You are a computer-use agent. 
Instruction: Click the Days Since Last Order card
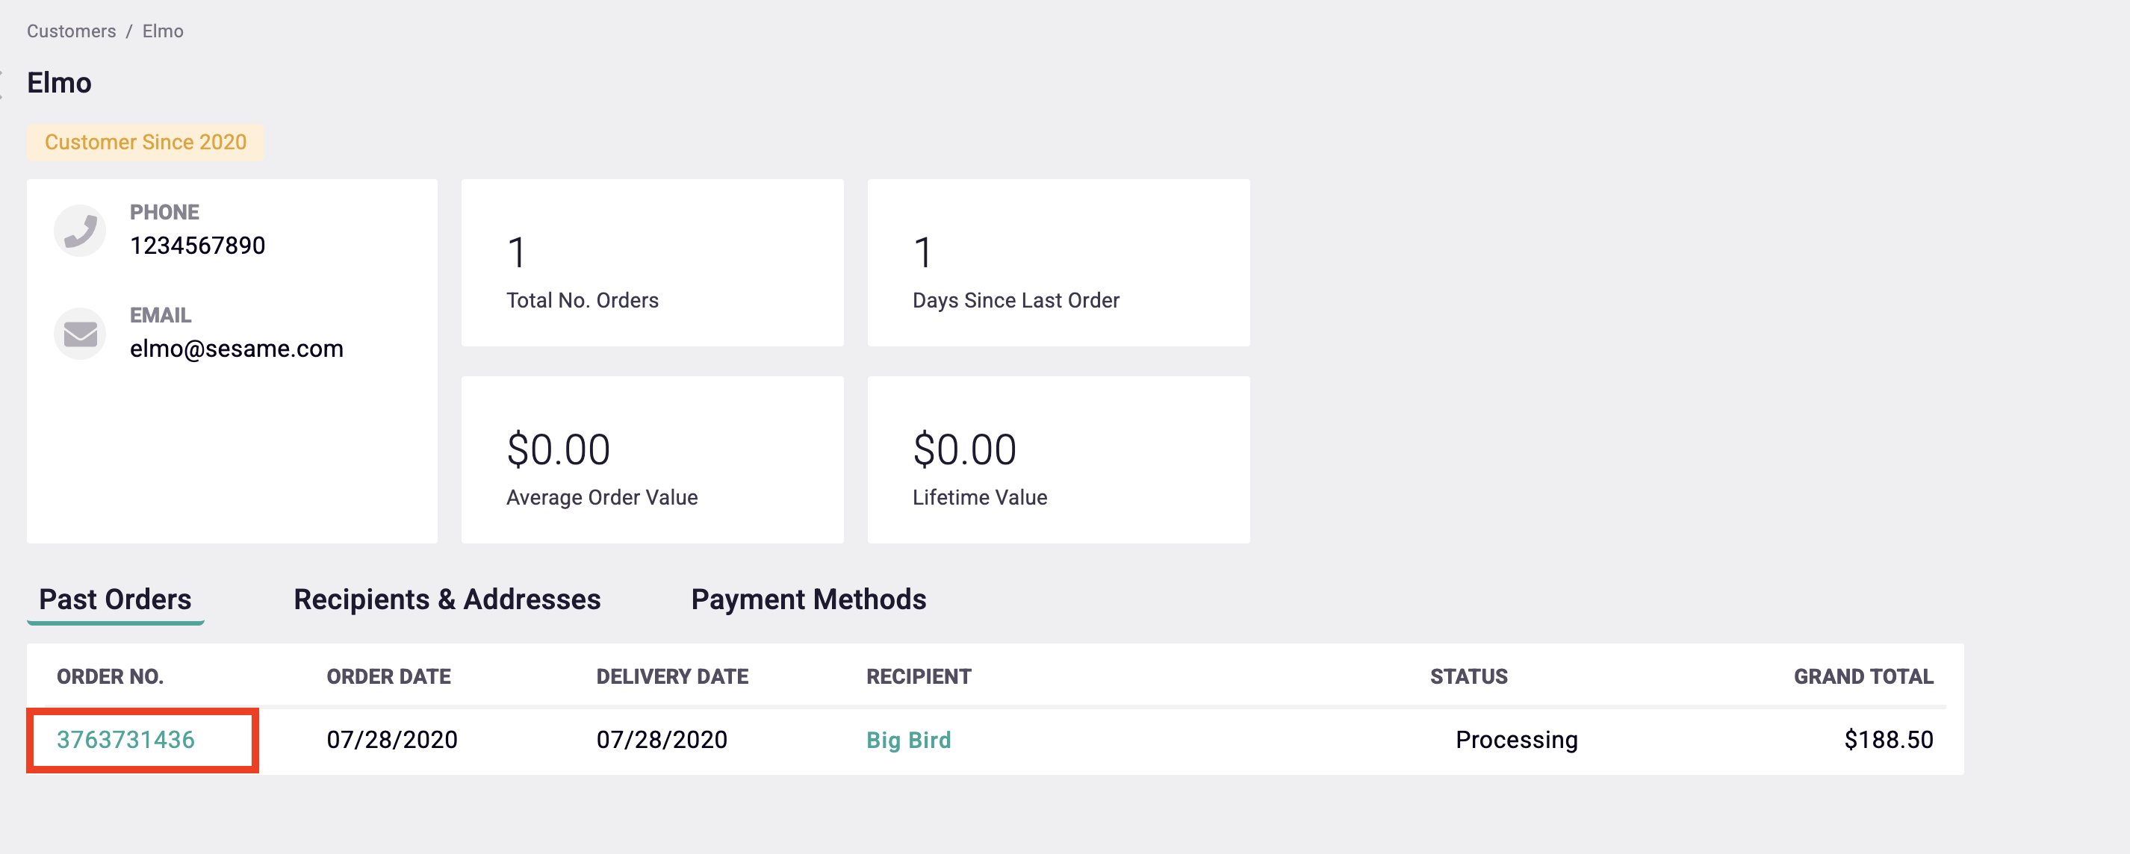pos(1058,263)
